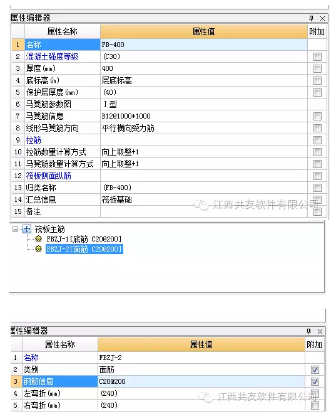Viewport: 336px width, 414px height.
Task: Uncheck 附加 checkbox for 钢筋信息 row
Action: [x=315, y=381]
